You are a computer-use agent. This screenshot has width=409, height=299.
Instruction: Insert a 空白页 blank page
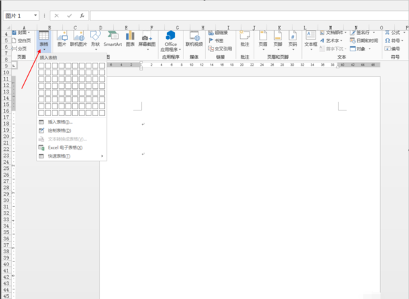[21, 40]
